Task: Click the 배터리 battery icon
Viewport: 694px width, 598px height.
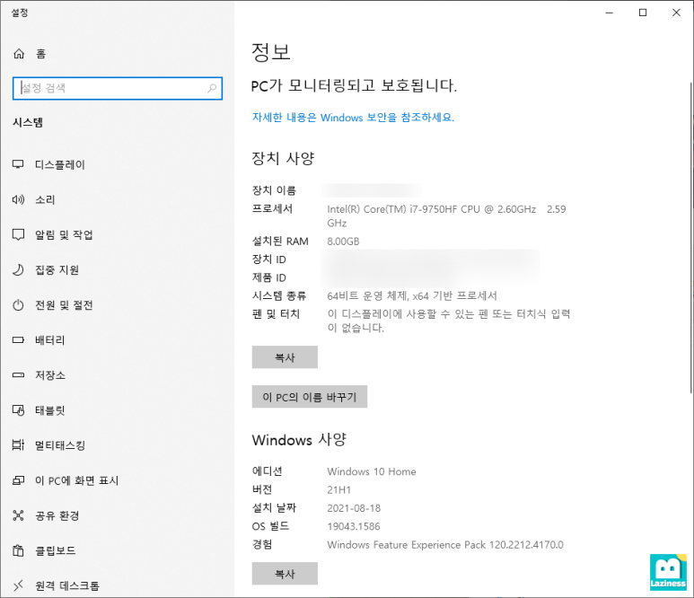Action: pos(18,340)
